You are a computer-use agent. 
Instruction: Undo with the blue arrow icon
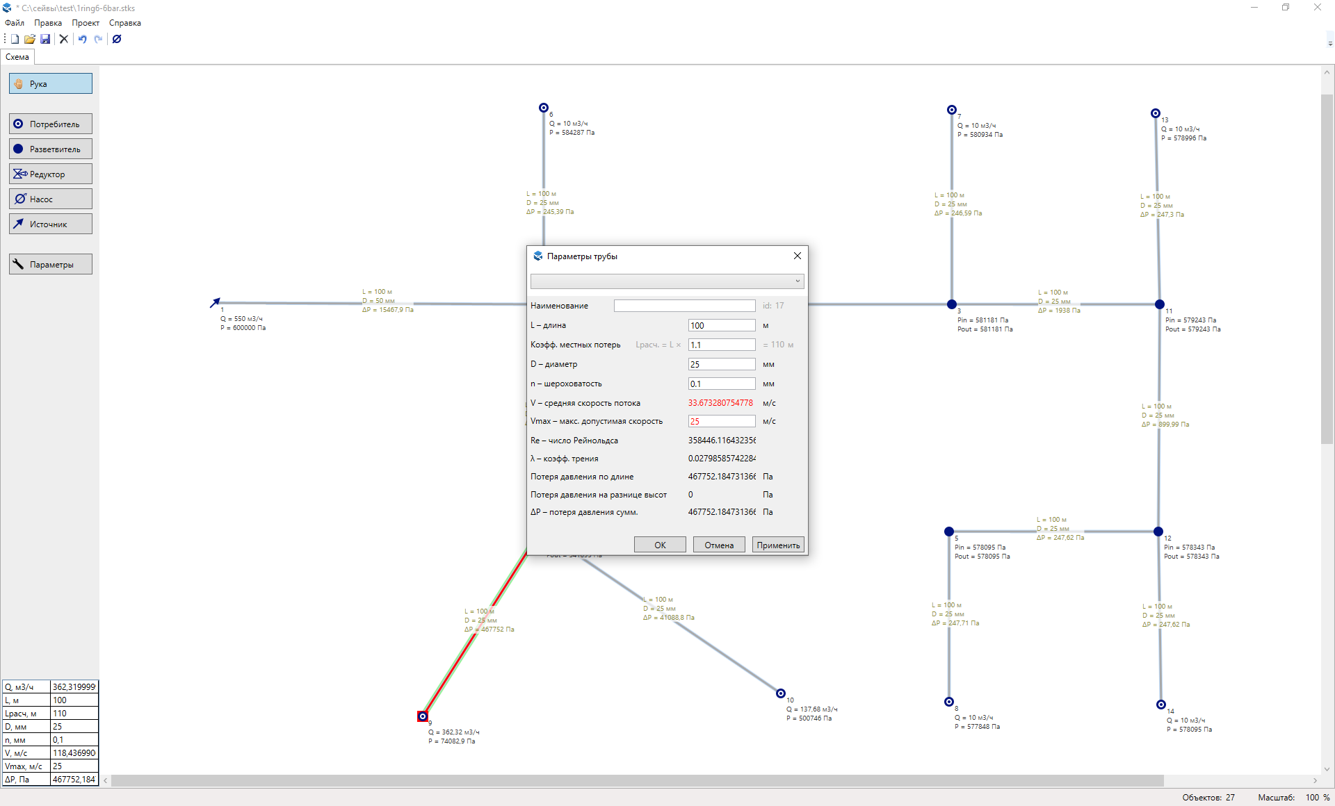point(82,39)
